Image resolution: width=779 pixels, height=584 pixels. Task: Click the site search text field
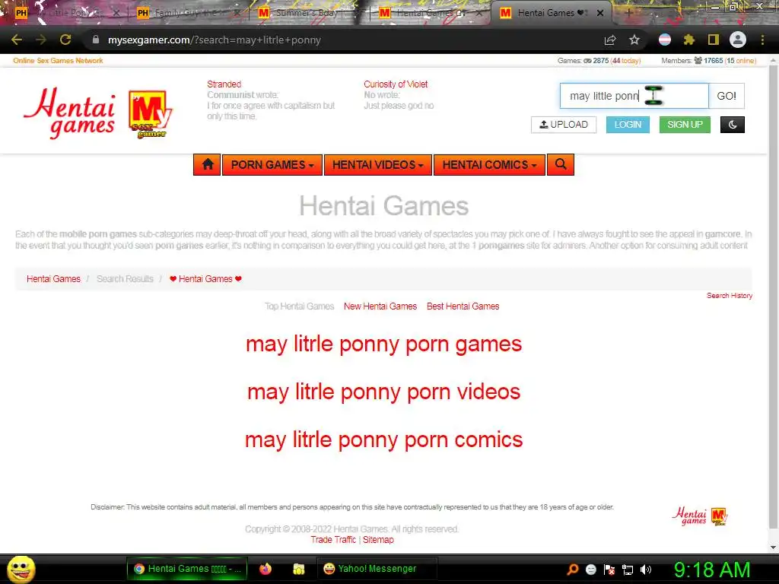pyautogui.click(x=634, y=96)
